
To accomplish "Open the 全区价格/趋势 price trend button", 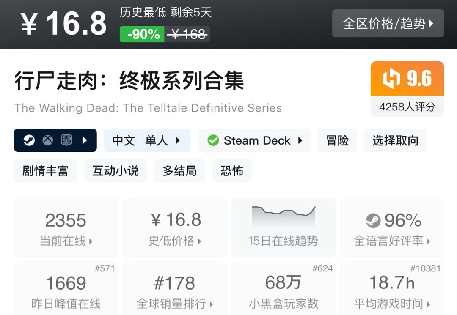I will point(388,23).
